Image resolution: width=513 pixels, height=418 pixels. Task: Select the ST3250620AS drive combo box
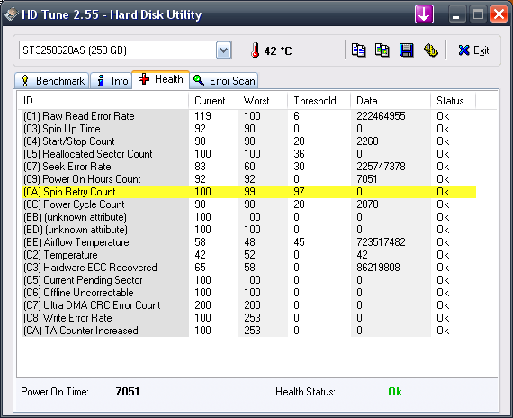[x=125, y=50]
